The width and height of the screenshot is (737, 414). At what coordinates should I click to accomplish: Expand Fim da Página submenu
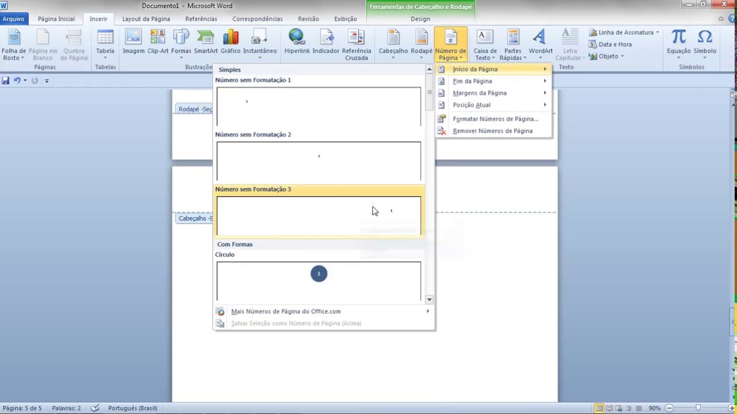[x=493, y=81]
